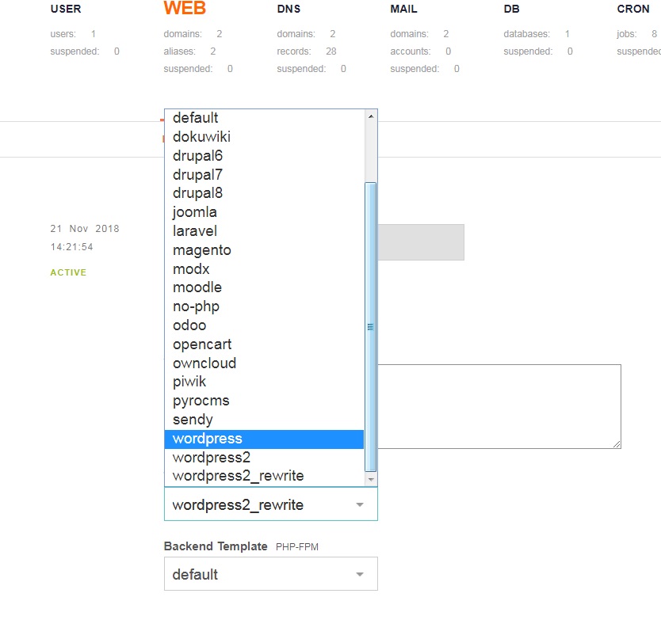The image size is (661, 620).
Task: Open the DNS section tab
Action: click(288, 9)
